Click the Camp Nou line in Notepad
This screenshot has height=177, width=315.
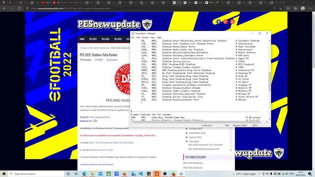point(196,118)
